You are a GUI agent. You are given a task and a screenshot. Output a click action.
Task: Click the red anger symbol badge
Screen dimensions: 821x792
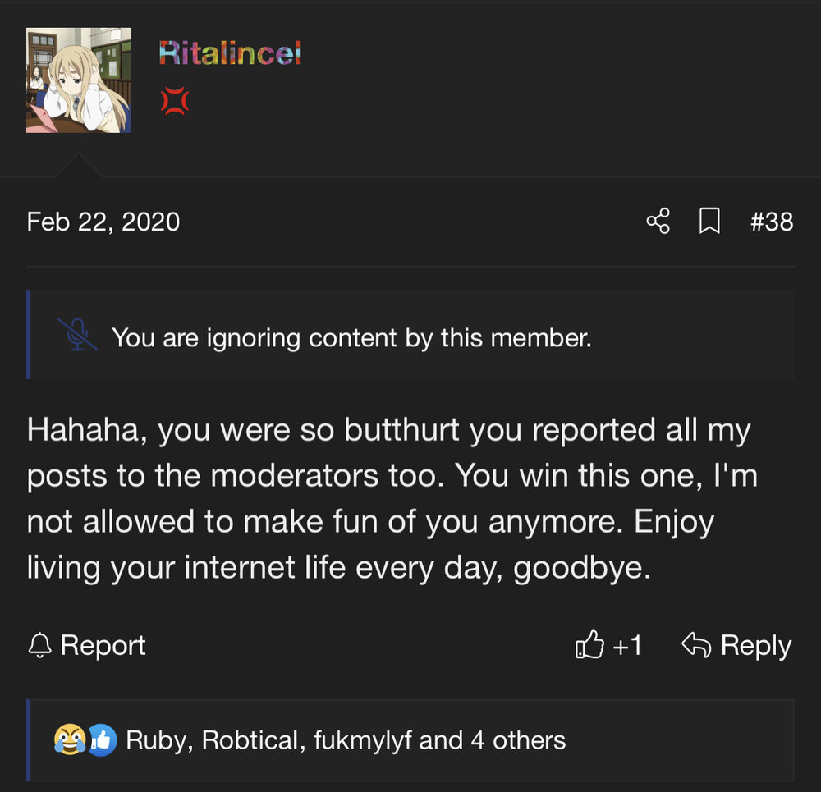pos(174,101)
